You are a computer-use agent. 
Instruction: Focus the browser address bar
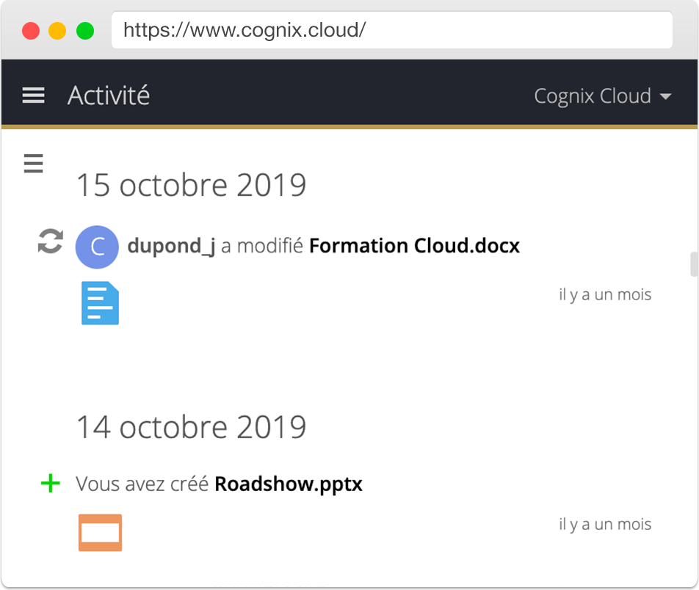tap(392, 30)
